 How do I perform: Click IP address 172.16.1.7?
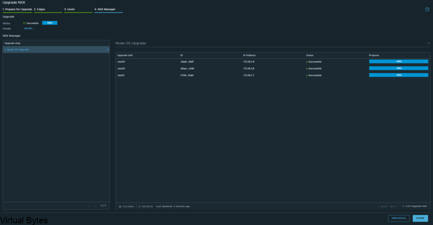click(249, 75)
